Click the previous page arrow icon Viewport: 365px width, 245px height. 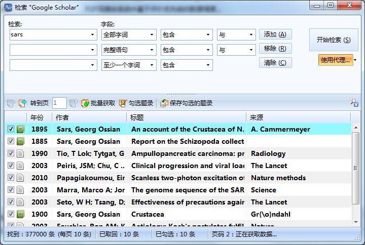11,103
